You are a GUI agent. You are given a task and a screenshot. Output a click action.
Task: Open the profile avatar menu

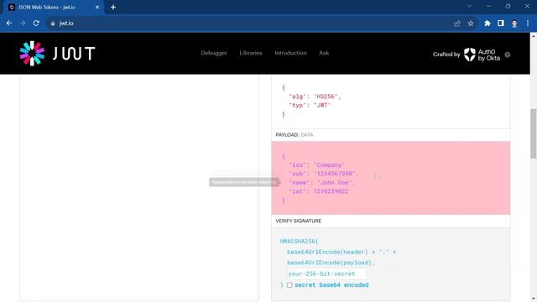514,23
